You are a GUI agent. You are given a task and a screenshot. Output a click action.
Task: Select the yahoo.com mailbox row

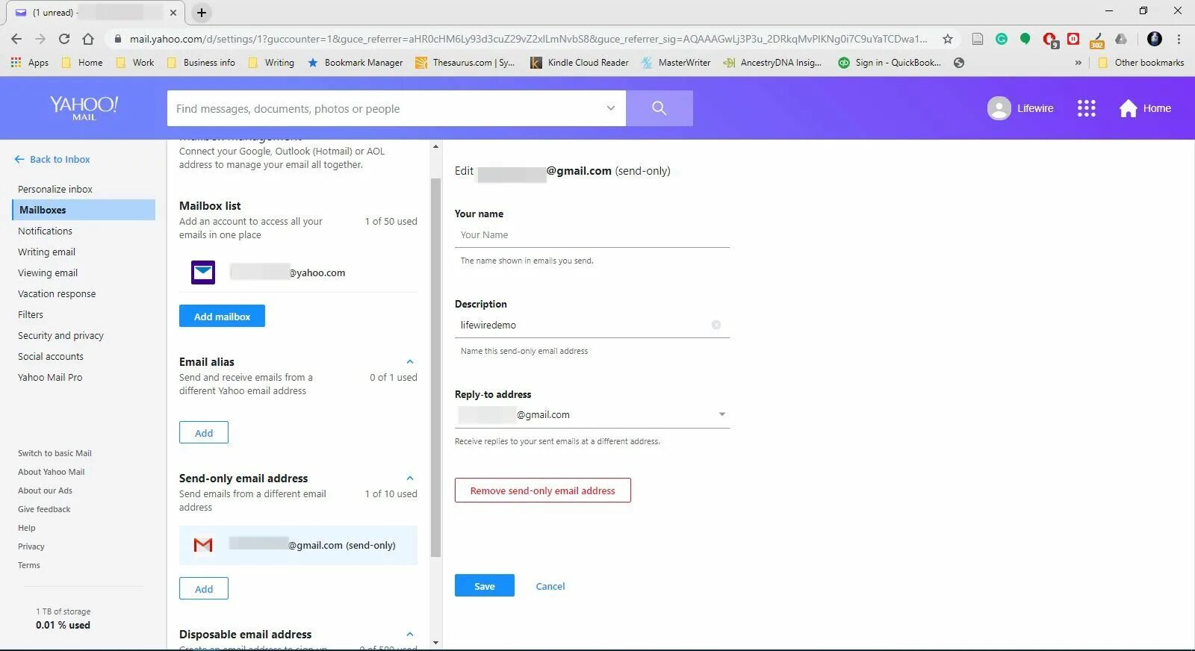tap(298, 272)
